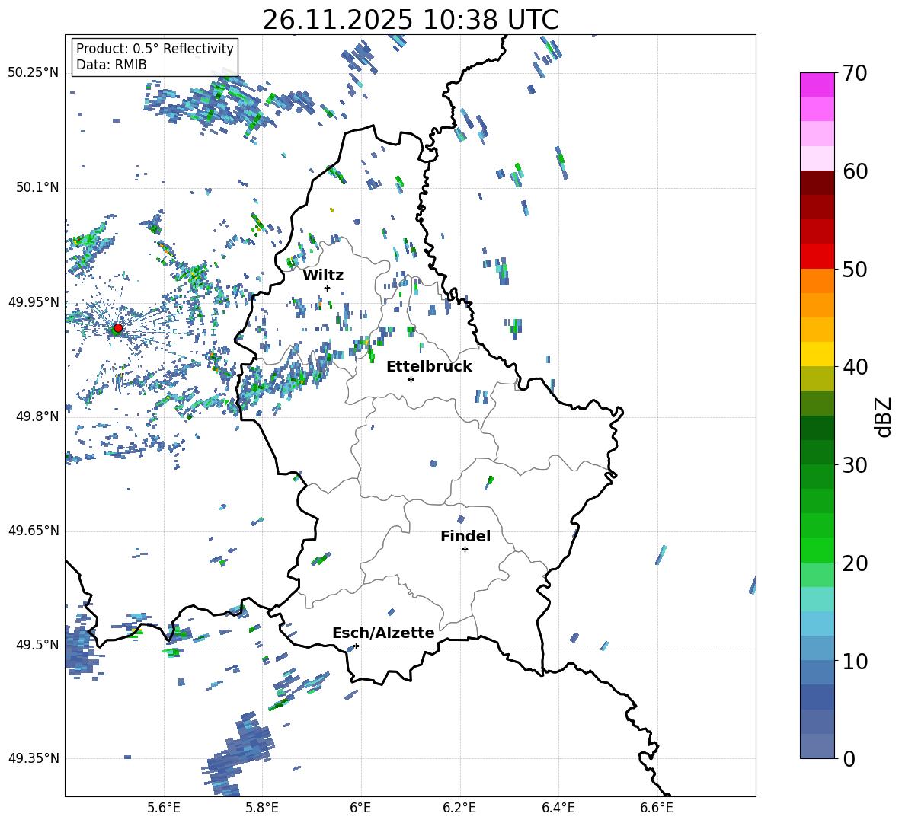Select the Wiltz city label
Viewport: 902px width, 823px height.
[x=323, y=275]
